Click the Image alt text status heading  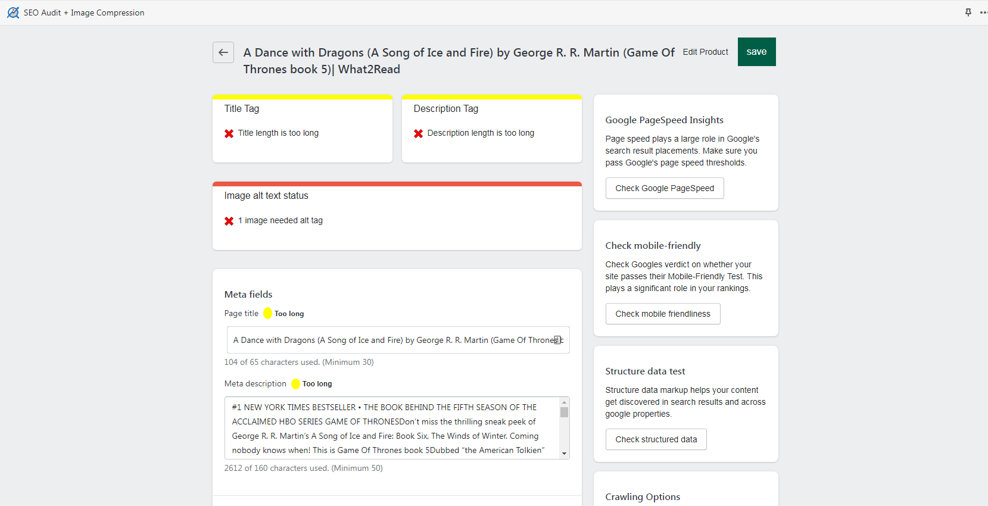[x=266, y=195]
